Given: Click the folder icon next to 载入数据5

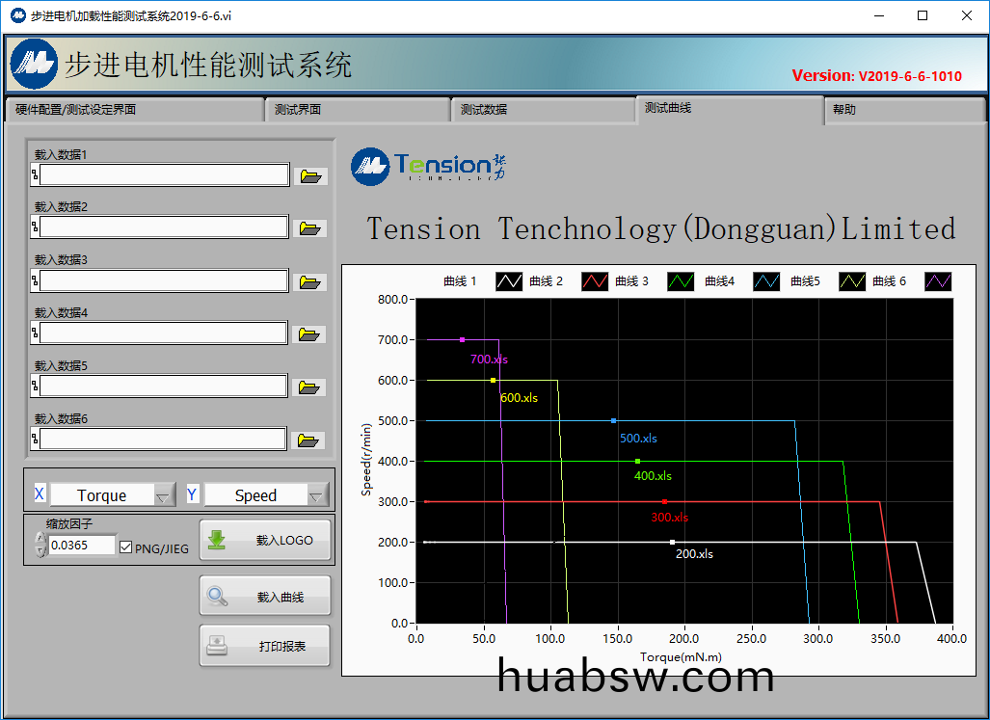Looking at the screenshot, I should [x=308, y=387].
